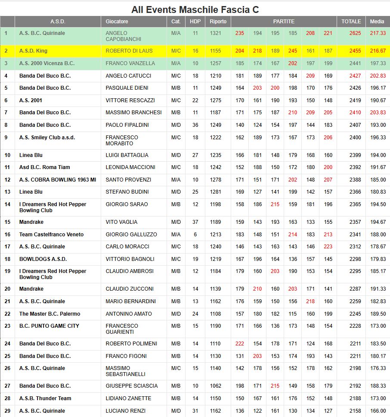
Task: Click the HDP column header
Action: [x=195, y=22]
